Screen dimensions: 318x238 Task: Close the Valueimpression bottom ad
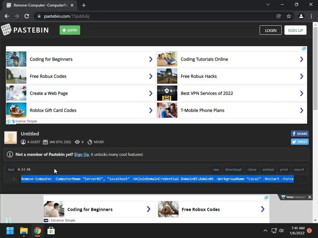(310, 197)
